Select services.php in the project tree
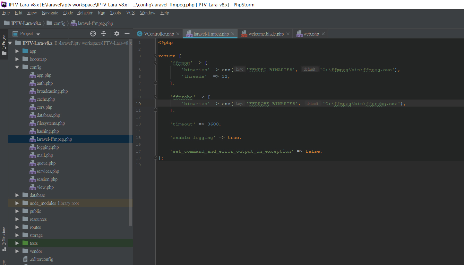The width and height of the screenshot is (464, 265). tap(48, 171)
